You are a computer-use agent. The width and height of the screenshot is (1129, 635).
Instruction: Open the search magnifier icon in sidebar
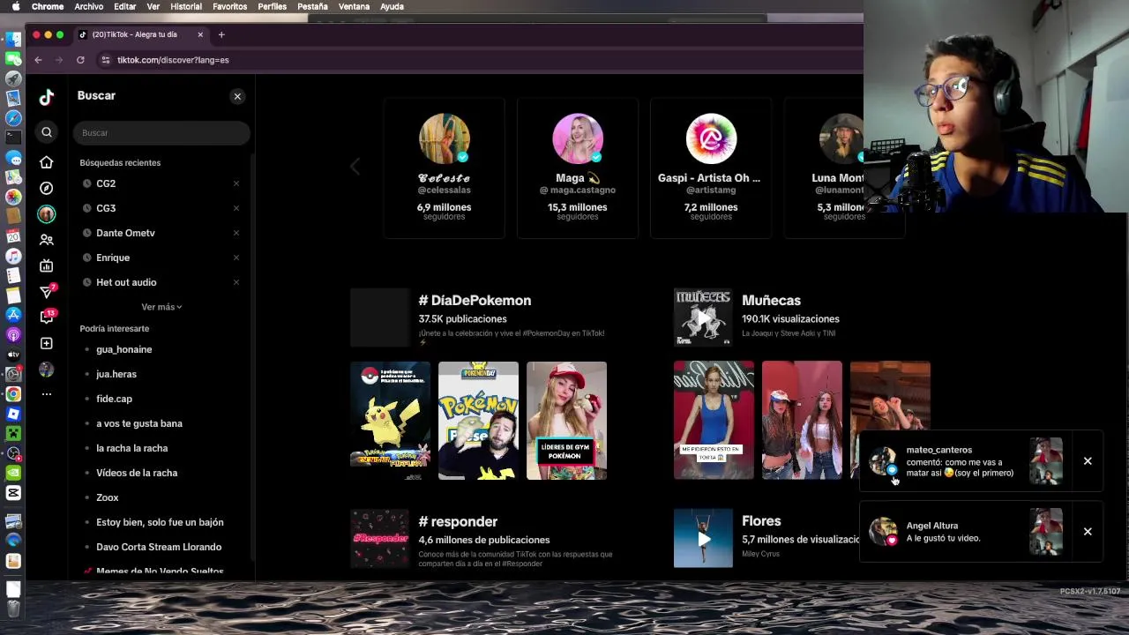[x=47, y=132]
